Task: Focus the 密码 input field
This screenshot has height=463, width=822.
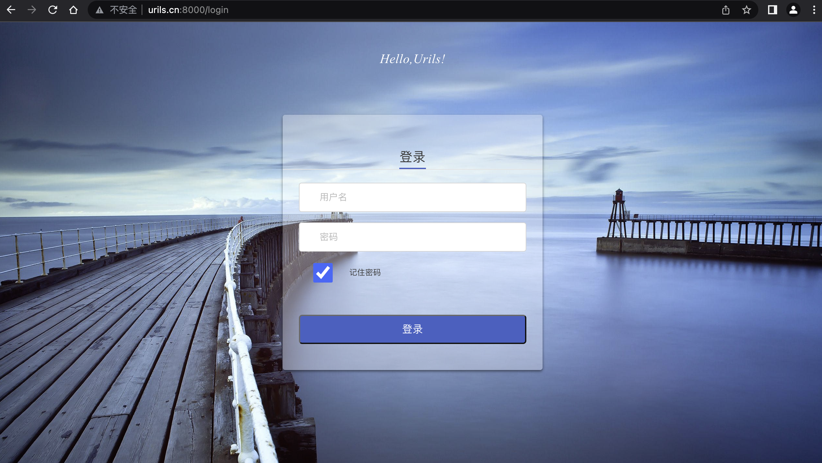Action: click(412, 237)
